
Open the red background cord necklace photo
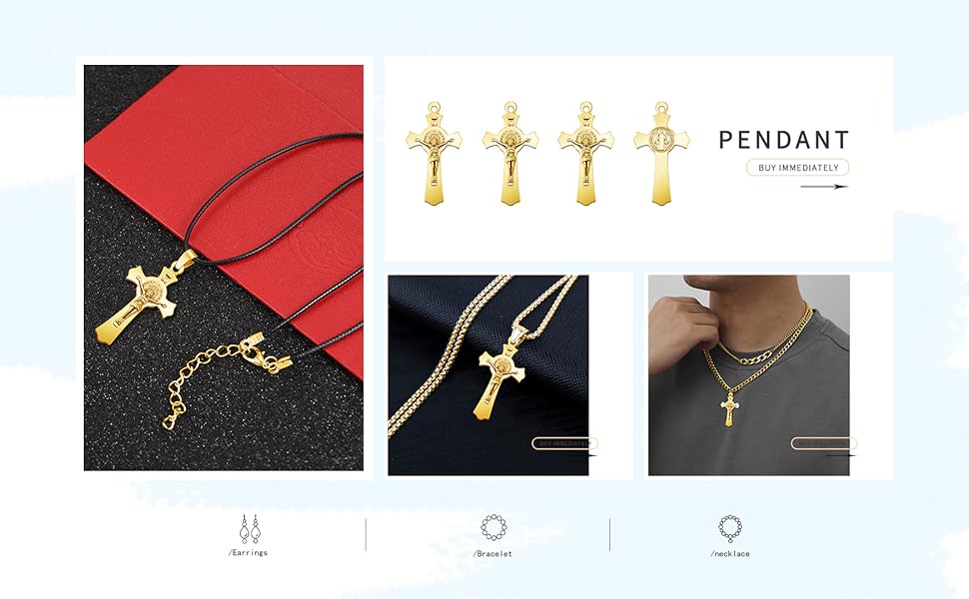point(224,268)
